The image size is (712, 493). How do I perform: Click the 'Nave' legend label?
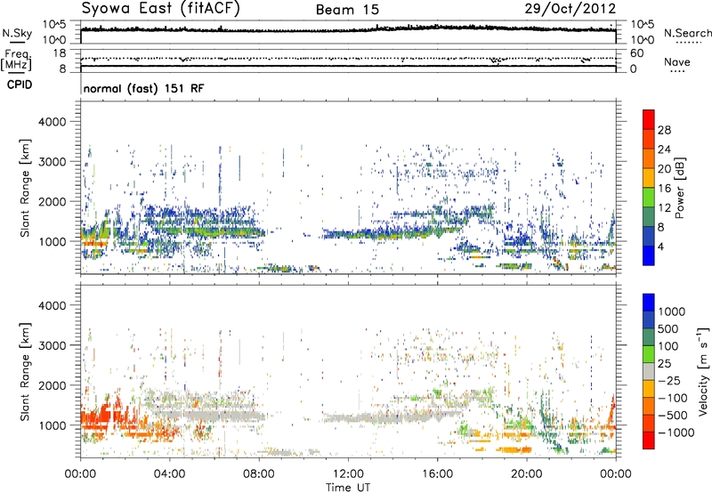tap(677, 61)
